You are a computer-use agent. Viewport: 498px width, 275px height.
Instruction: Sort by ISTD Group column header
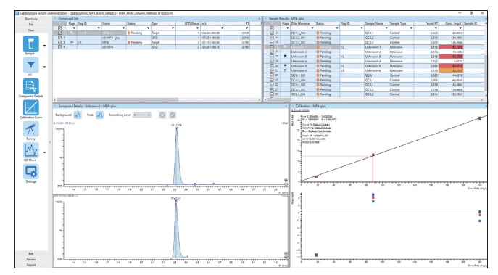coord(188,23)
